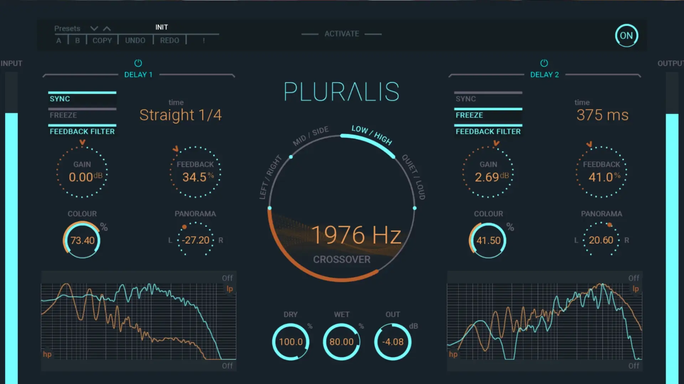Click the OUT -4.08 dB knob
The image size is (684, 384).
393,342
